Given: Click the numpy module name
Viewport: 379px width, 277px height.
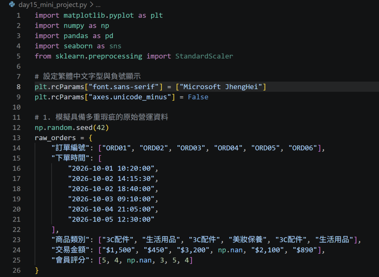Looking at the screenshot, I should tap(74, 26).
